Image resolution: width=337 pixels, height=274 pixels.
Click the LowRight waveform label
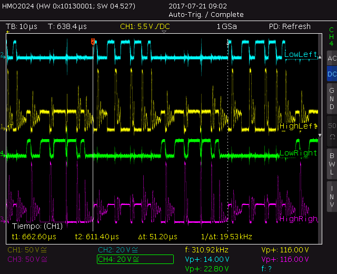coord(298,153)
